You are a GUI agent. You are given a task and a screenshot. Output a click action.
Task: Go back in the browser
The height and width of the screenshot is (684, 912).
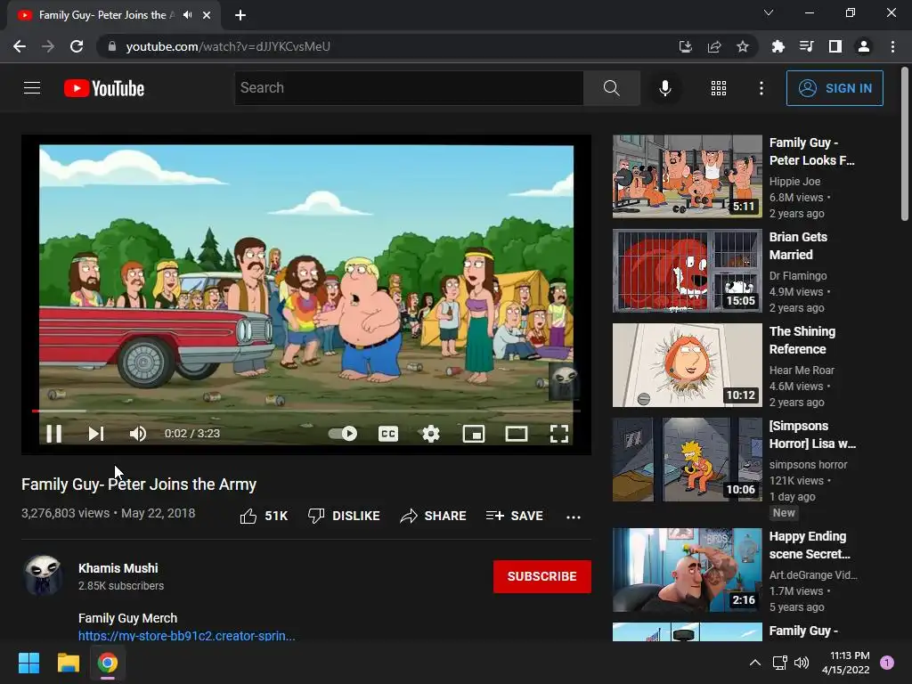coord(20,46)
